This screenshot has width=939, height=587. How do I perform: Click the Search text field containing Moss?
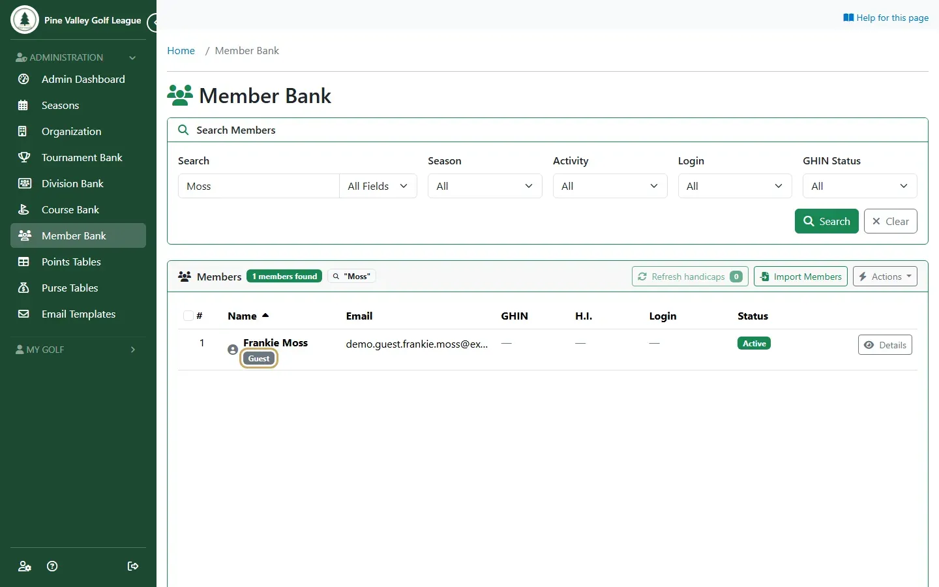click(259, 186)
